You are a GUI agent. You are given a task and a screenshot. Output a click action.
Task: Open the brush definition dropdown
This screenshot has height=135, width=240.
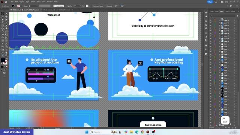[x=65, y=6]
